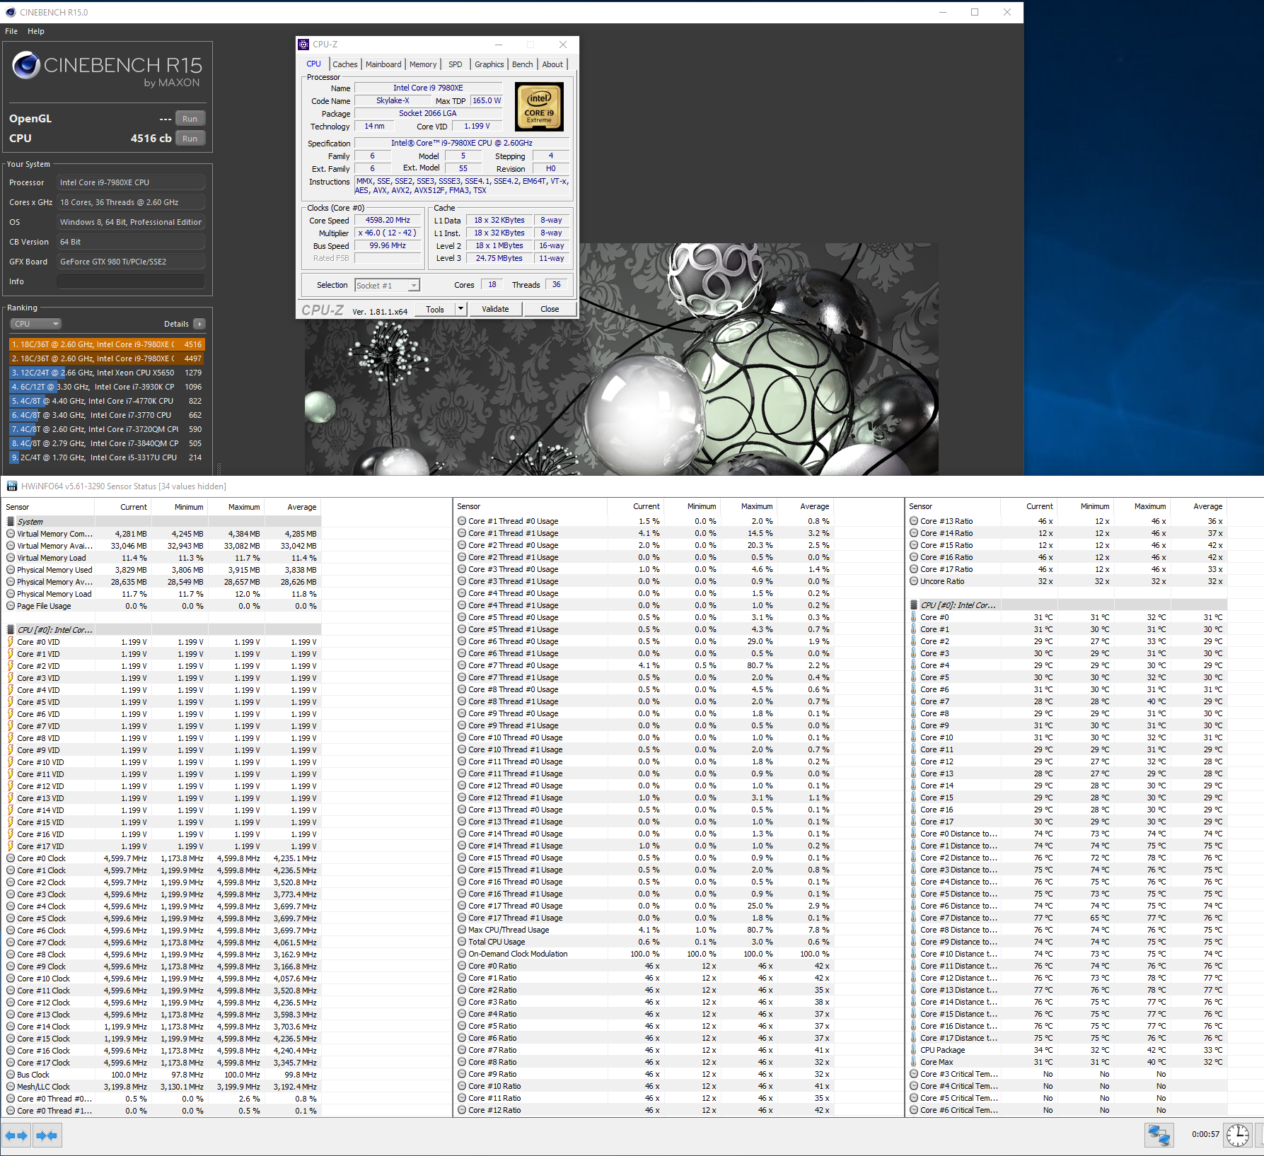Image resolution: width=1264 pixels, height=1156 pixels.
Task: Open the Help menu in Cinebench
Action: pos(36,31)
